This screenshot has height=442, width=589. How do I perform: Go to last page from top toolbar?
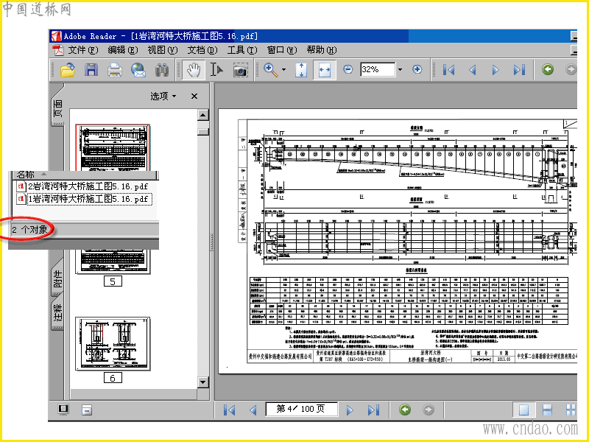pyautogui.click(x=519, y=70)
